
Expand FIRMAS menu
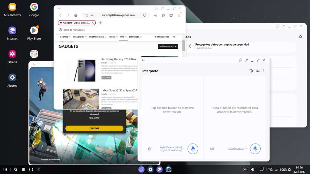(x=113, y=37)
